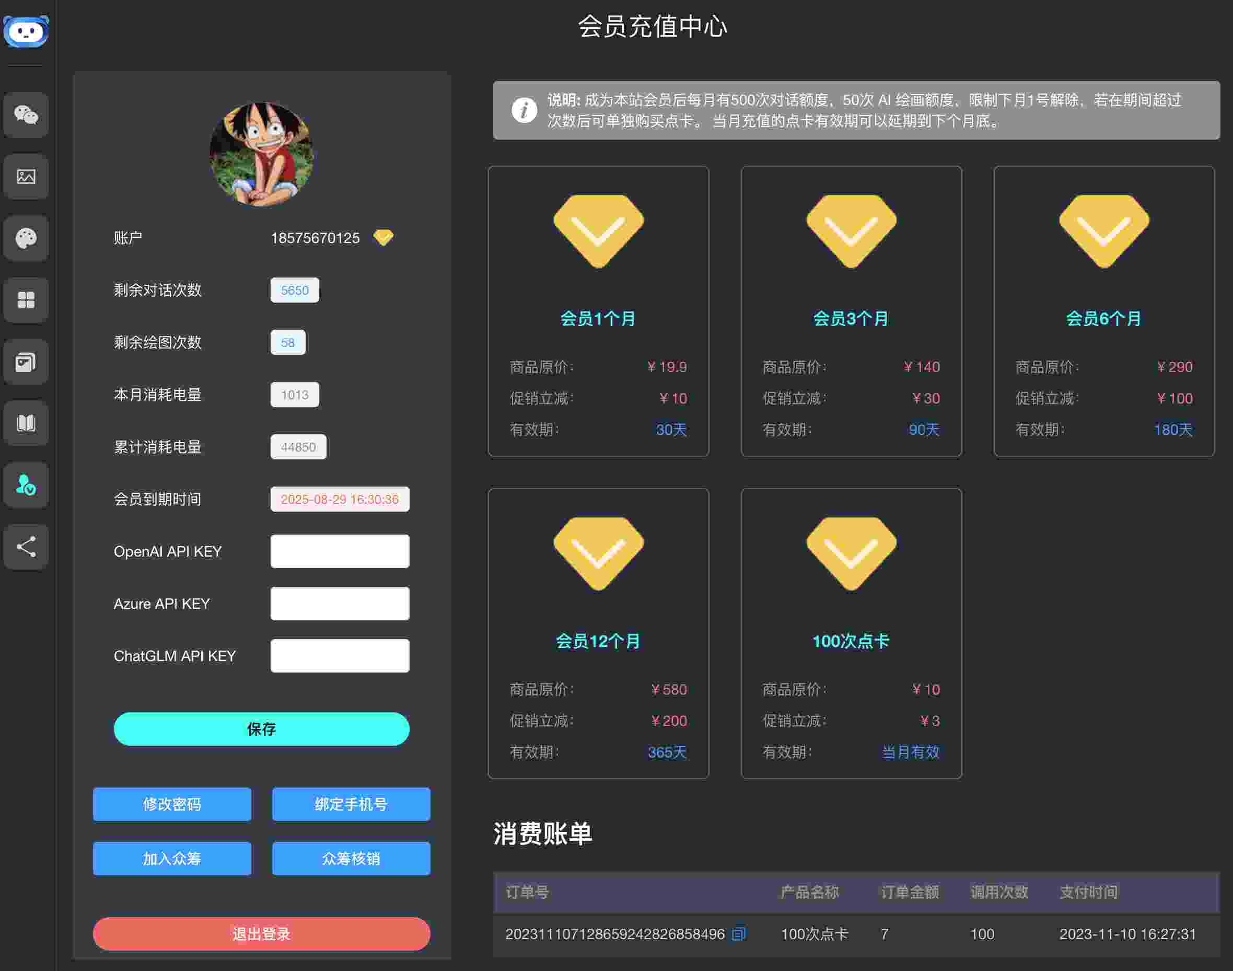Select the 会员3个月 membership card
The image size is (1233, 971).
click(851, 311)
